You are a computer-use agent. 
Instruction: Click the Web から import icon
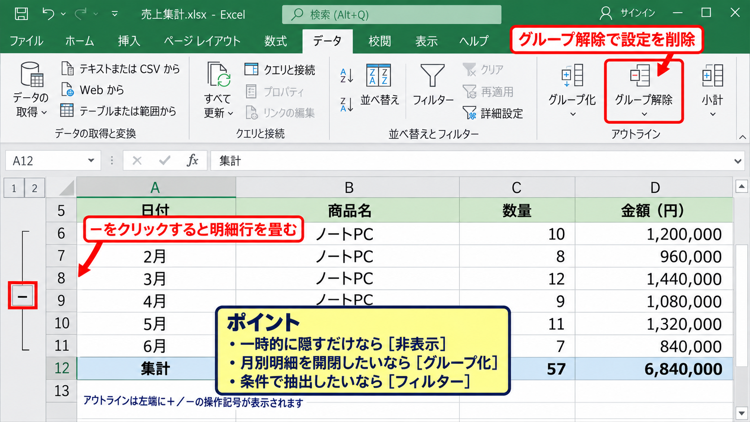tap(67, 90)
